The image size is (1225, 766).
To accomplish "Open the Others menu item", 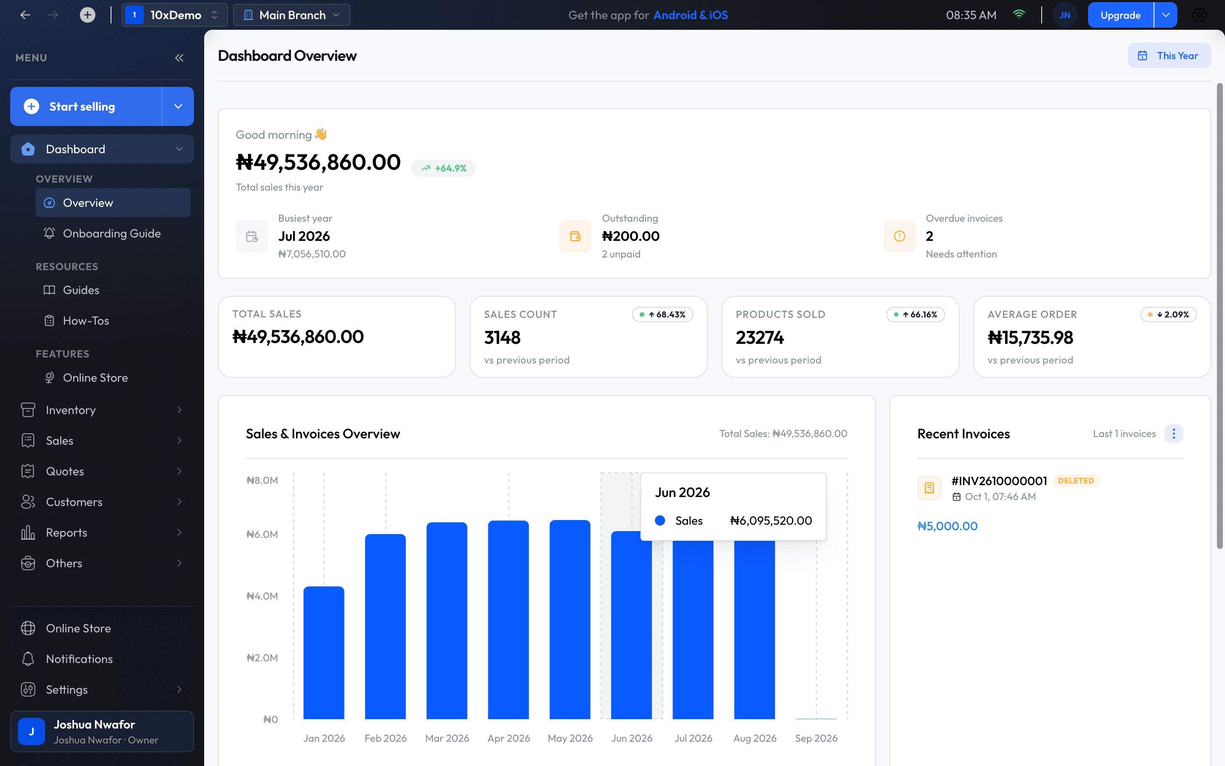I will [x=102, y=563].
